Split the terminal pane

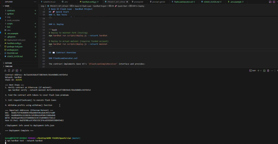pyautogui.click(x=264, y=71)
